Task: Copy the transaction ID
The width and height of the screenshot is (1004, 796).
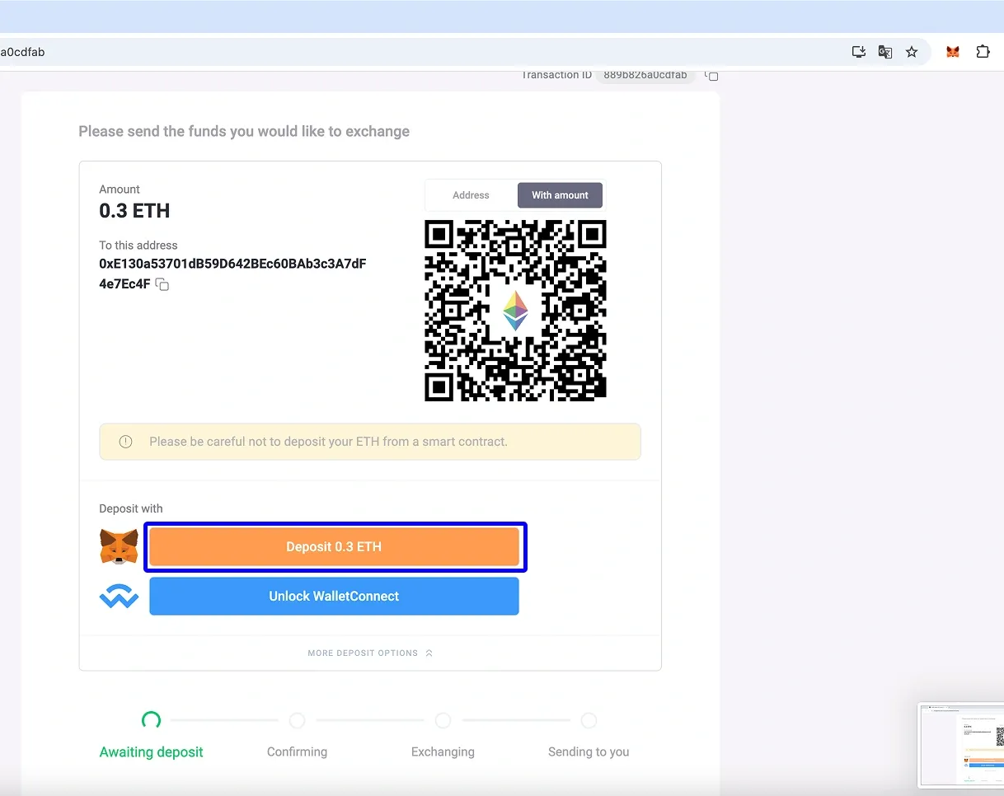Action: [711, 76]
